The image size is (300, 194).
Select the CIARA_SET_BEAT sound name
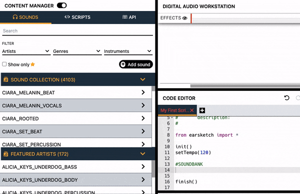point(22,132)
